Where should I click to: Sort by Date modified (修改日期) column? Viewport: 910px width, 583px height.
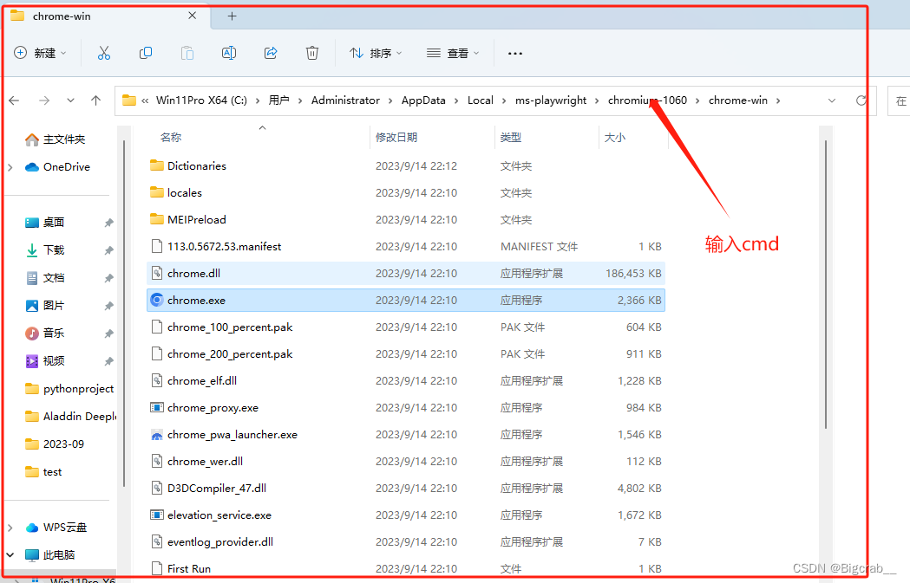click(x=396, y=138)
